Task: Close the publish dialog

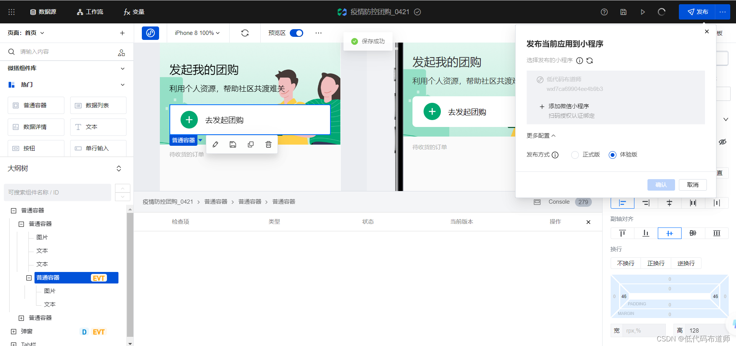Action: [x=707, y=31]
